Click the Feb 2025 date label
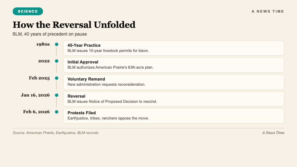The image size is (297, 167). pyautogui.click(x=39, y=78)
